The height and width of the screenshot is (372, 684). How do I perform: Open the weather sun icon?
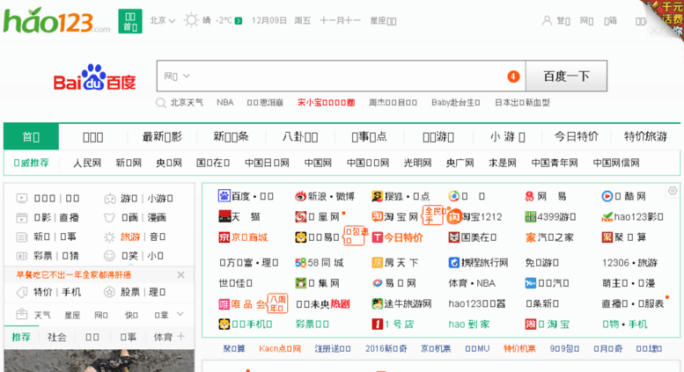[191, 20]
